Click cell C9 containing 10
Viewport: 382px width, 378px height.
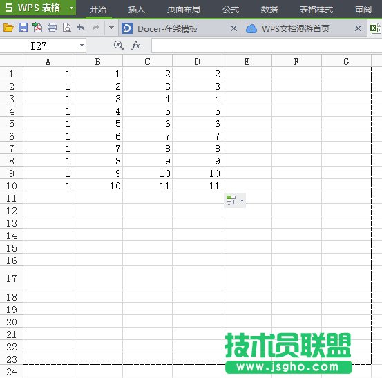147,173
